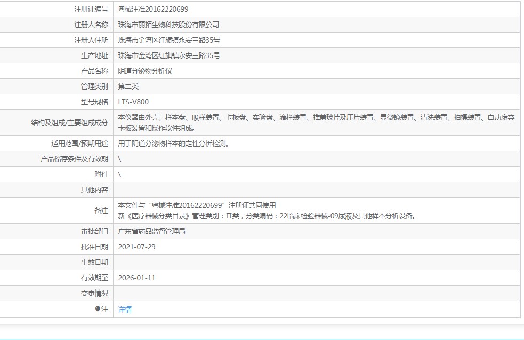This screenshot has height=340, width=524.
Task: Click the remarks text about 分类编码
Action: 268,216
